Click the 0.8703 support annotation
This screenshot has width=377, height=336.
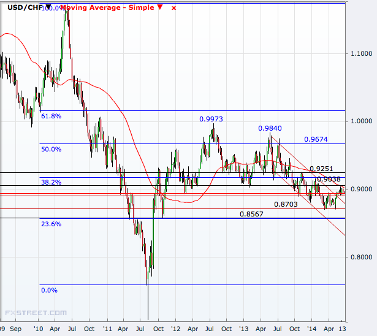click(286, 204)
